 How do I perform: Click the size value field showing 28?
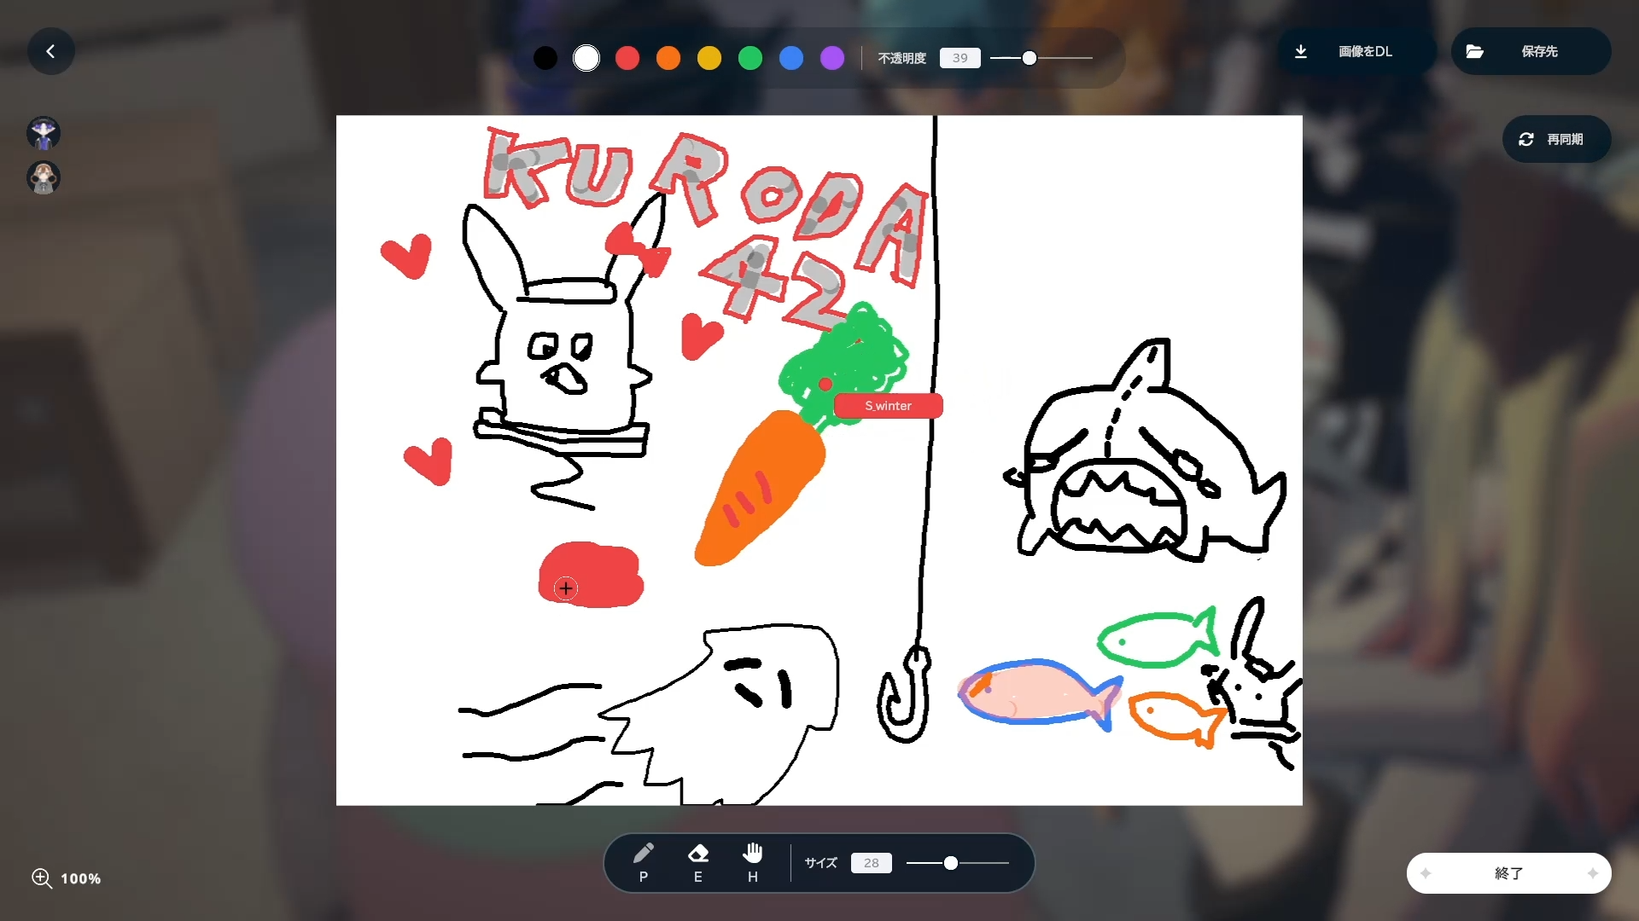[x=871, y=863]
